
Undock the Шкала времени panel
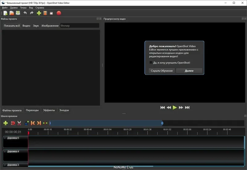[245, 116]
